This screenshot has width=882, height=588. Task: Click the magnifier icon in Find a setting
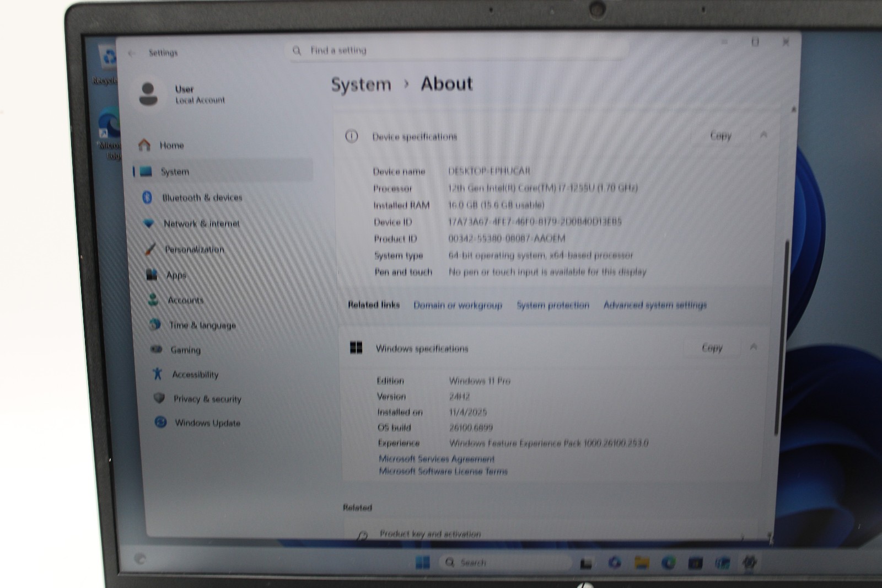297,51
